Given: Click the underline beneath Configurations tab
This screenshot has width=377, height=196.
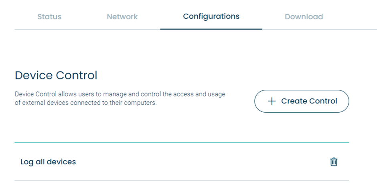Looking at the screenshot, I should [211, 29].
